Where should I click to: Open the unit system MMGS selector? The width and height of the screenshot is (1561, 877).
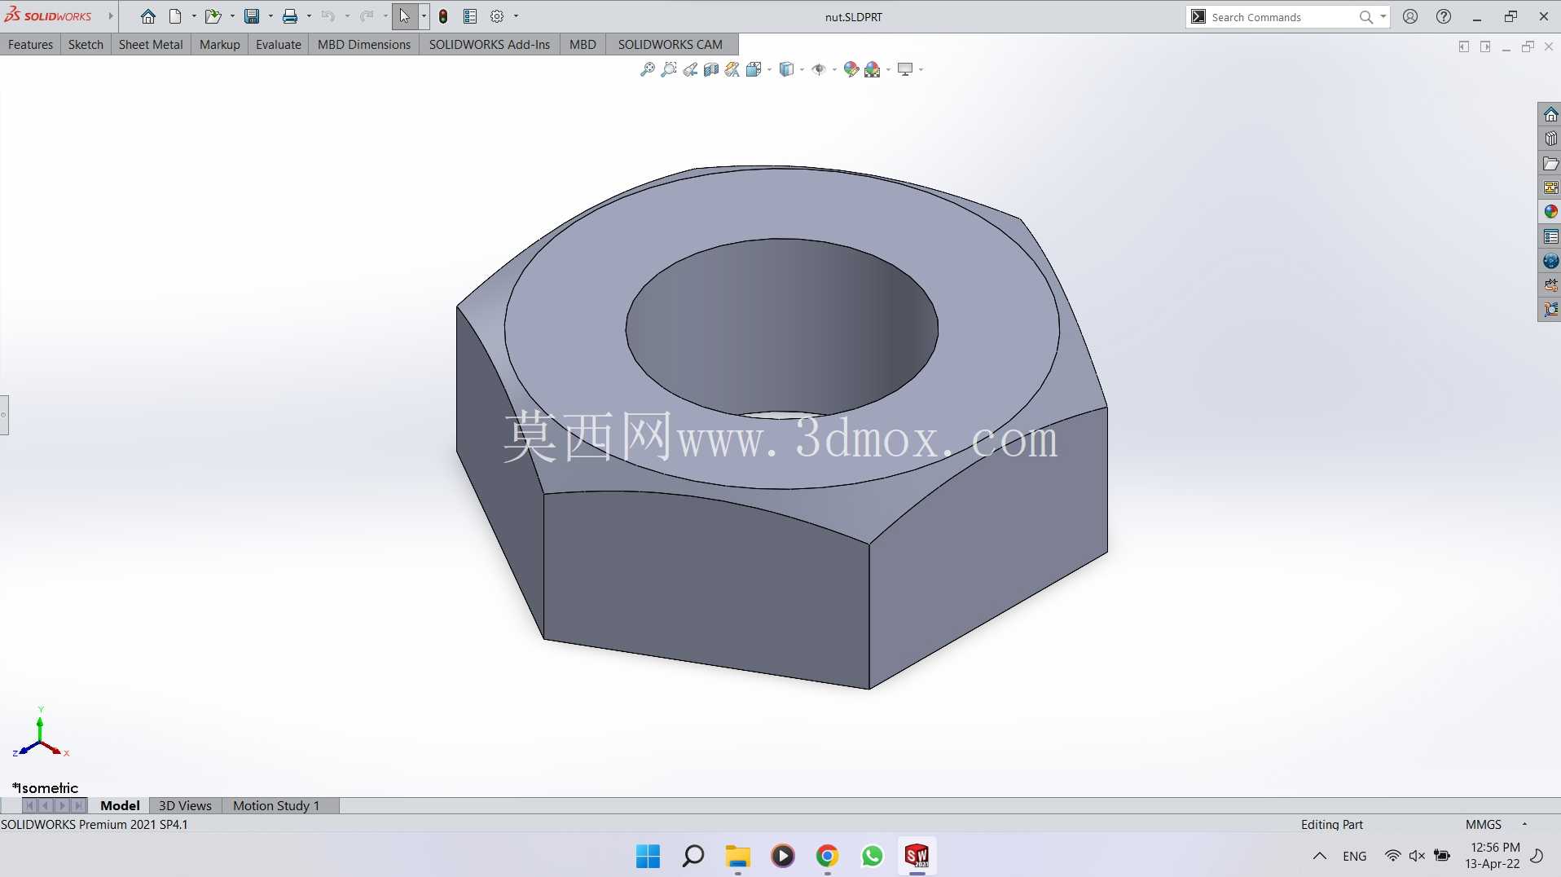point(1483,825)
